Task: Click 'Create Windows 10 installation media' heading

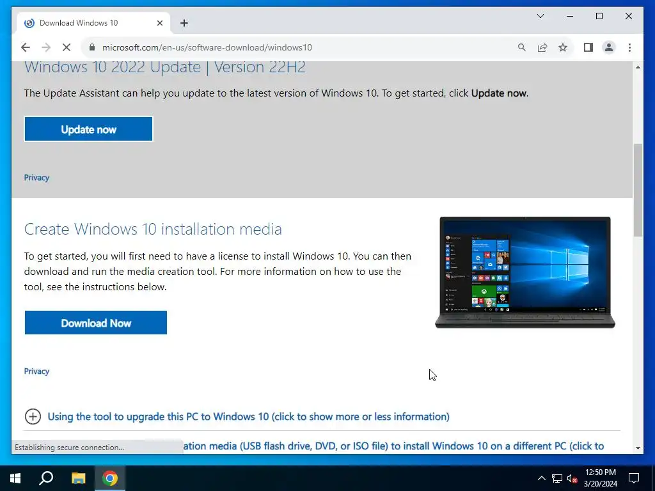Action: tap(153, 230)
